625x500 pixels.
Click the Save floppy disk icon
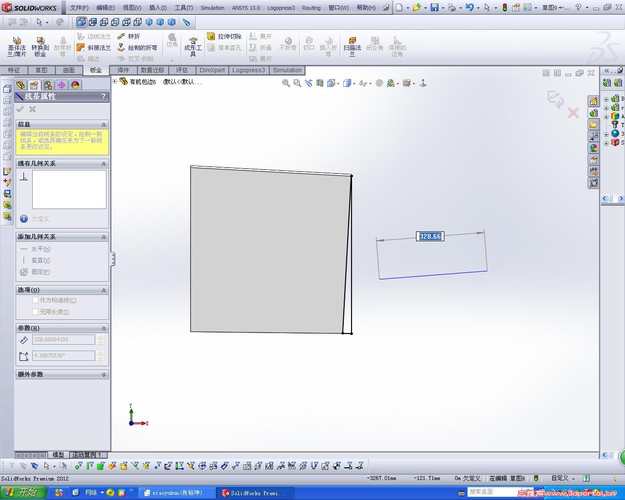(x=435, y=7)
